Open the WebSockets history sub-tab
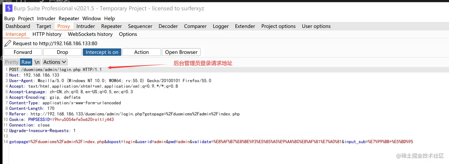This screenshot has height=164, width=449. (90, 34)
